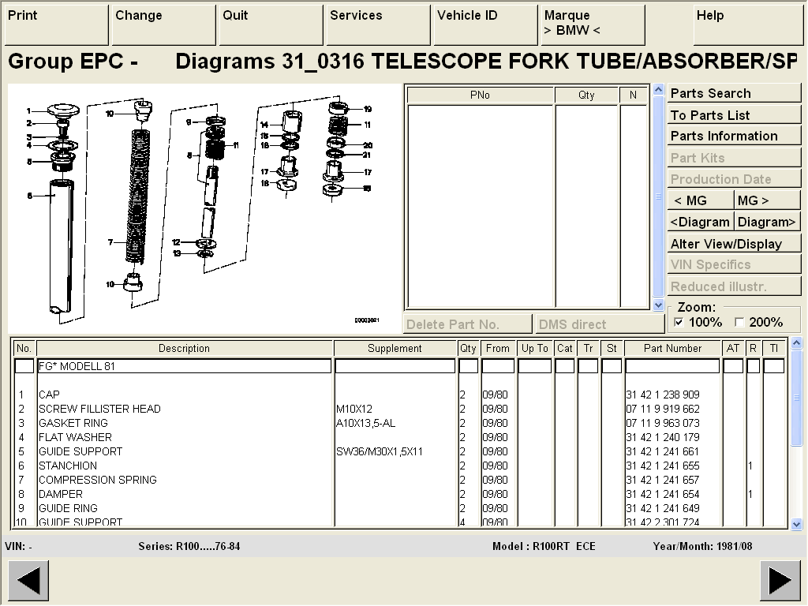Click the DMS direct button
This screenshot has height=606, width=808.
point(599,324)
